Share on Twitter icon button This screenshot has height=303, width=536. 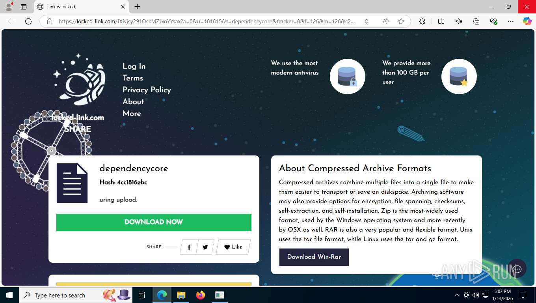coord(205,247)
